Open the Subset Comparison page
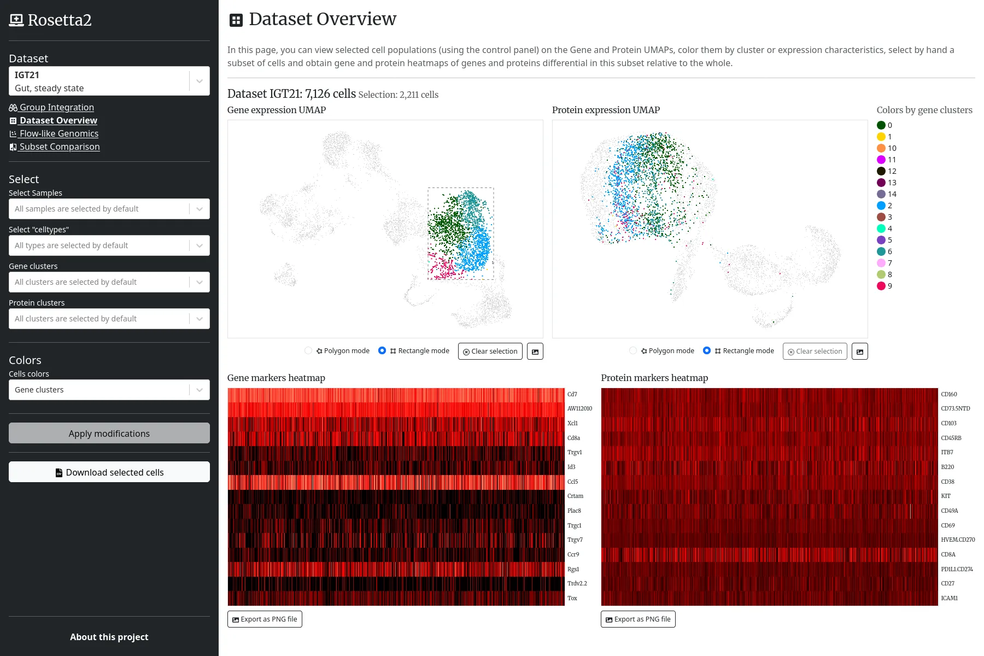The width and height of the screenshot is (984, 656). pyautogui.click(x=59, y=147)
